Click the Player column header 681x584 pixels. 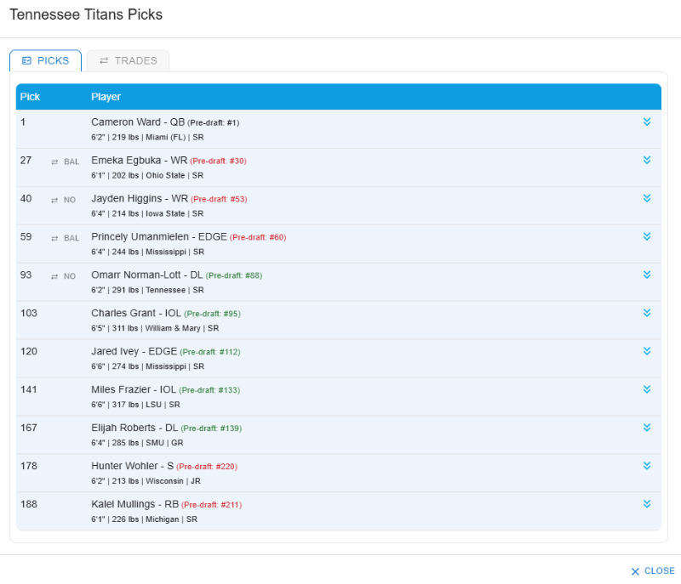click(106, 97)
